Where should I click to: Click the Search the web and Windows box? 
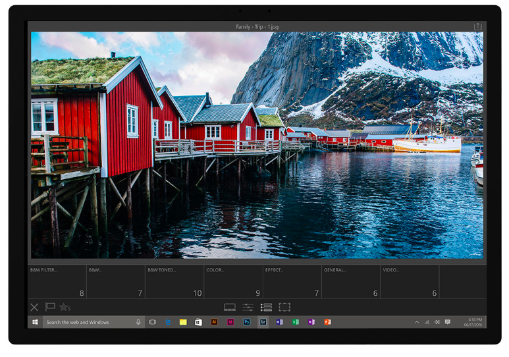[94, 322]
